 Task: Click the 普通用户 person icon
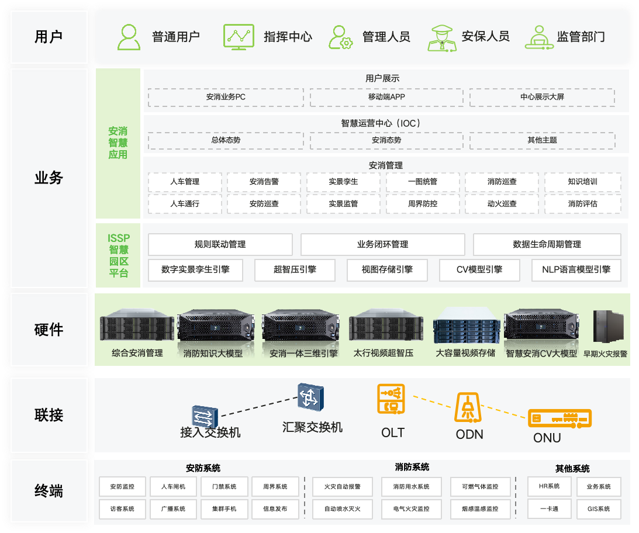pos(129,37)
